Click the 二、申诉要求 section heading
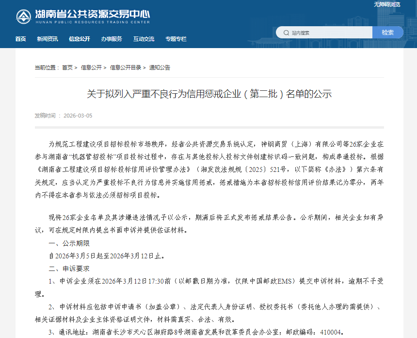This screenshot has width=417, height=338. coord(69,269)
